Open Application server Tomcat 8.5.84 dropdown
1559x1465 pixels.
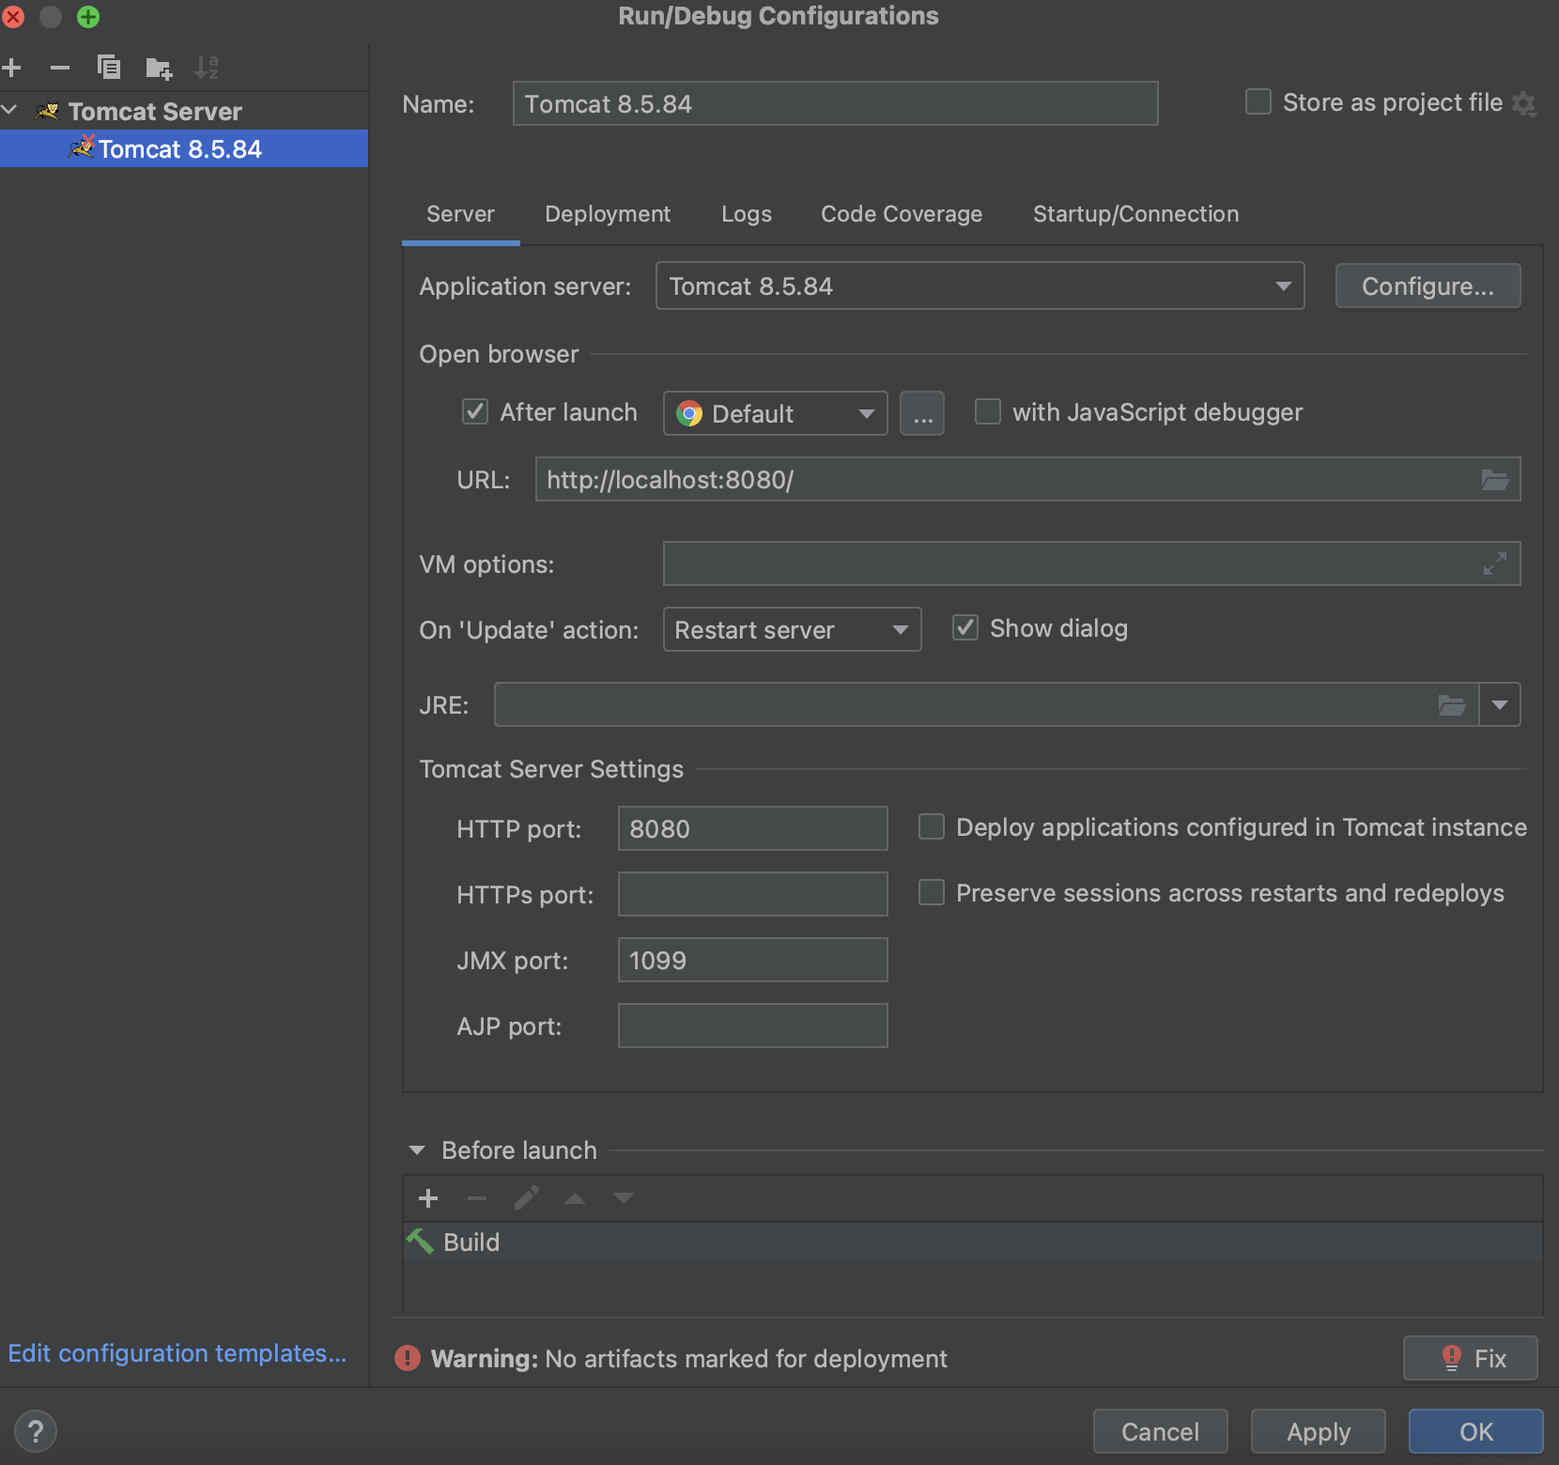pos(980,285)
